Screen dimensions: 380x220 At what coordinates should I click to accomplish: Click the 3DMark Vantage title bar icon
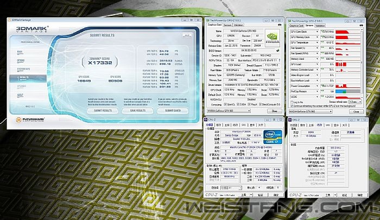(x=9, y=20)
